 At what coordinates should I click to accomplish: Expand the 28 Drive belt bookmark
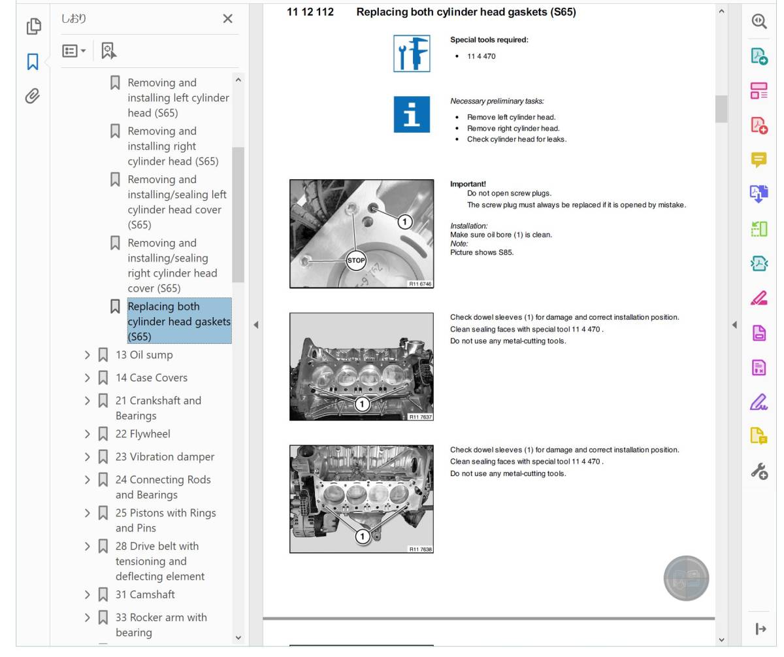coord(88,547)
